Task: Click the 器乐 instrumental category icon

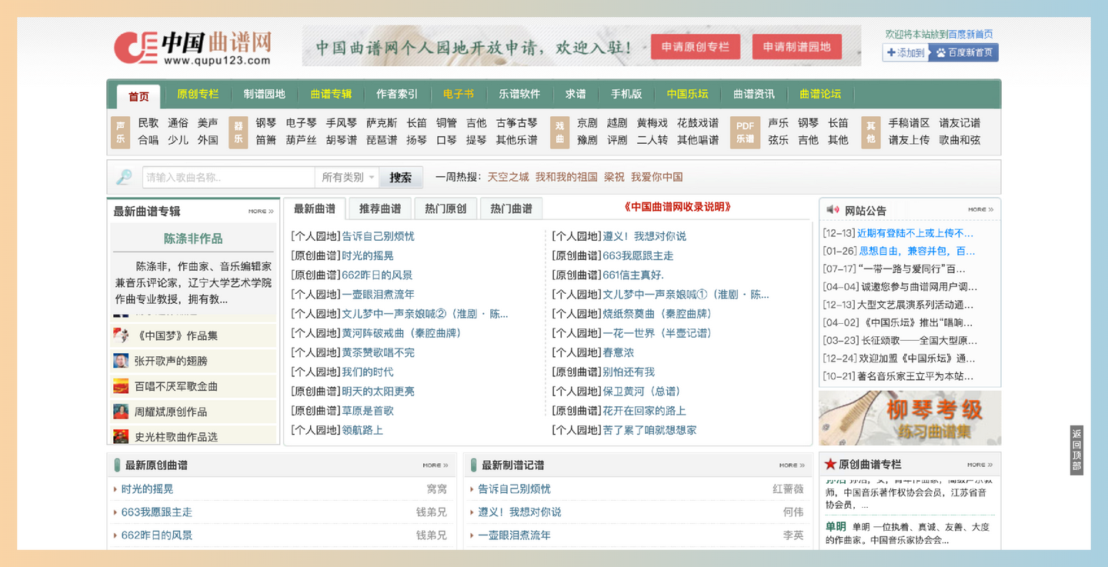Action: click(239, 131)
